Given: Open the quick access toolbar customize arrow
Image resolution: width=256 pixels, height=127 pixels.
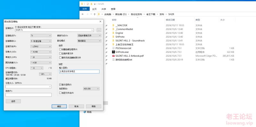Looking at the screenshot, I should point(95,4).
